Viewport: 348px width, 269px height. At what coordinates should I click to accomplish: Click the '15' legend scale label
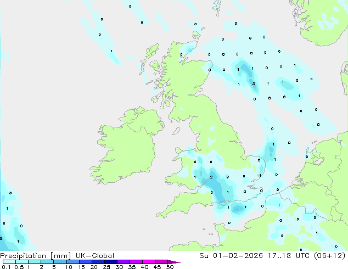coord(81,267)
